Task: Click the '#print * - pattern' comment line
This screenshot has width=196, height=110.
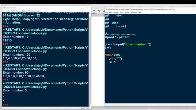Action: 117,37
